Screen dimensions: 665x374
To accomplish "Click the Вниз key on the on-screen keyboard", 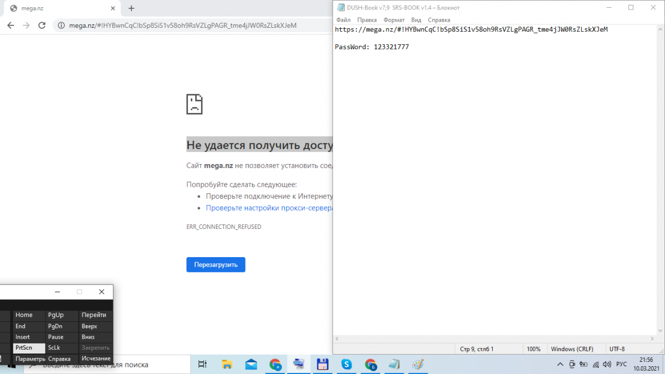I will (95, 337).
